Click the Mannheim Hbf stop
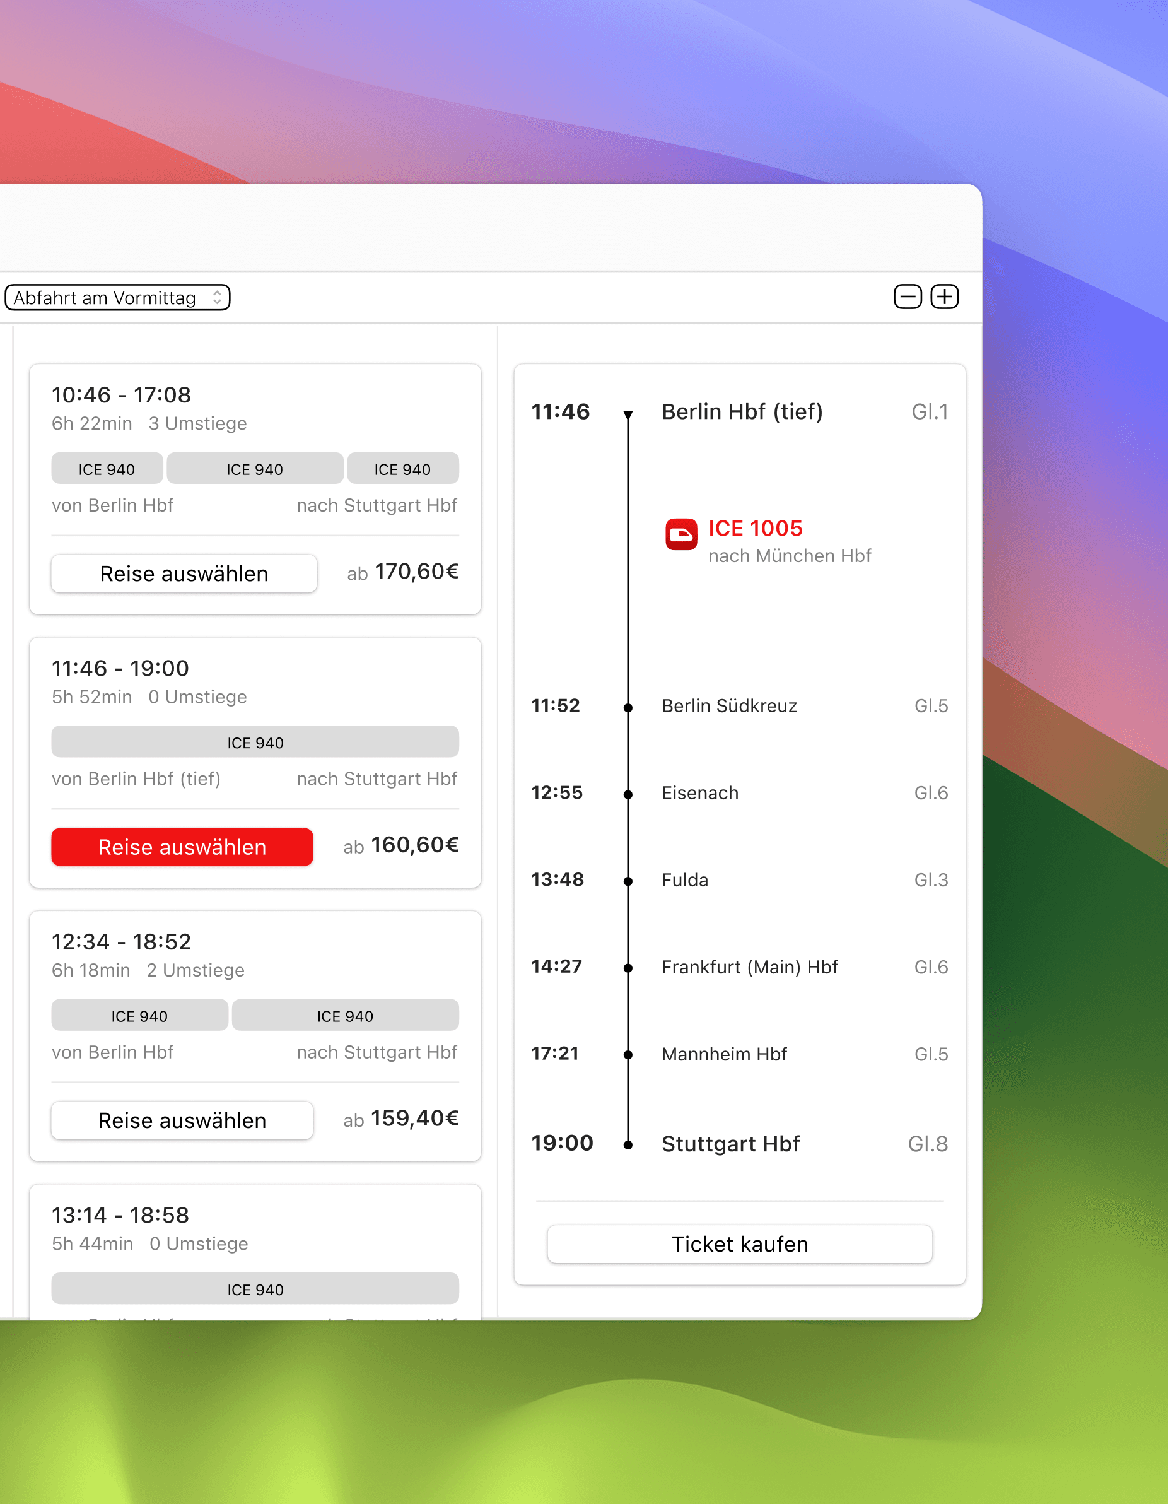Screen dimensions: 1168x1504 (x=724, y=1054)
